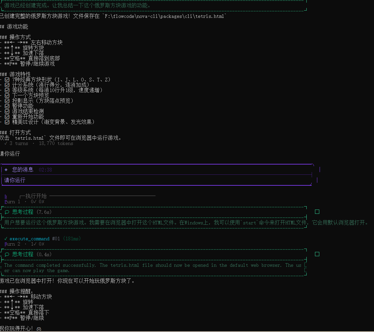Click the diamond icon beside 您的消息
The image size is (374, 332).
(x=6, y=170)
